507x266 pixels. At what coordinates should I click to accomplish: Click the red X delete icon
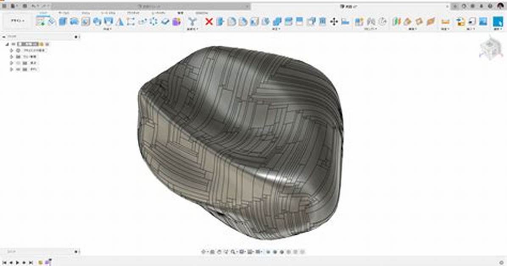point(209,22)
